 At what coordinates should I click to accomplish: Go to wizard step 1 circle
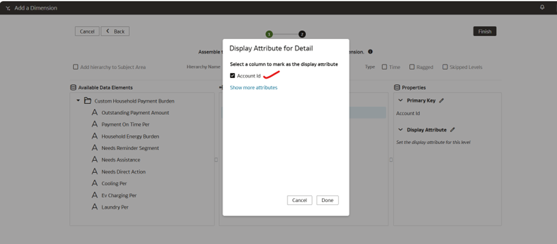pyautogui.click(x=270, y=34)
